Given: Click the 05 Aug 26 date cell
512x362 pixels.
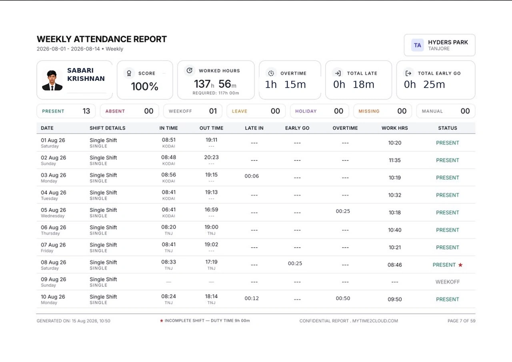Looking at the screenshot, I should pos(53,212).
